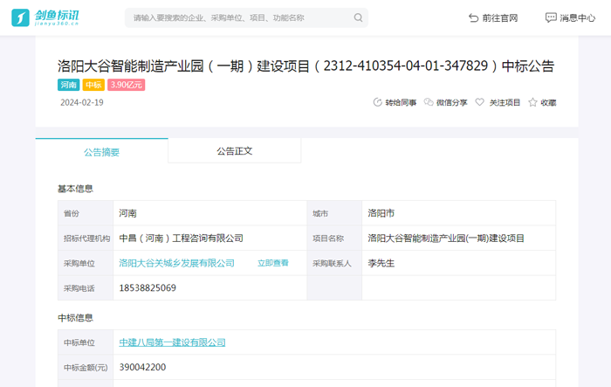Screen dimensions: 611x387
Task: Open 中建八局第一建设有限公司 winning bidder link
Action: click(172, 342)
